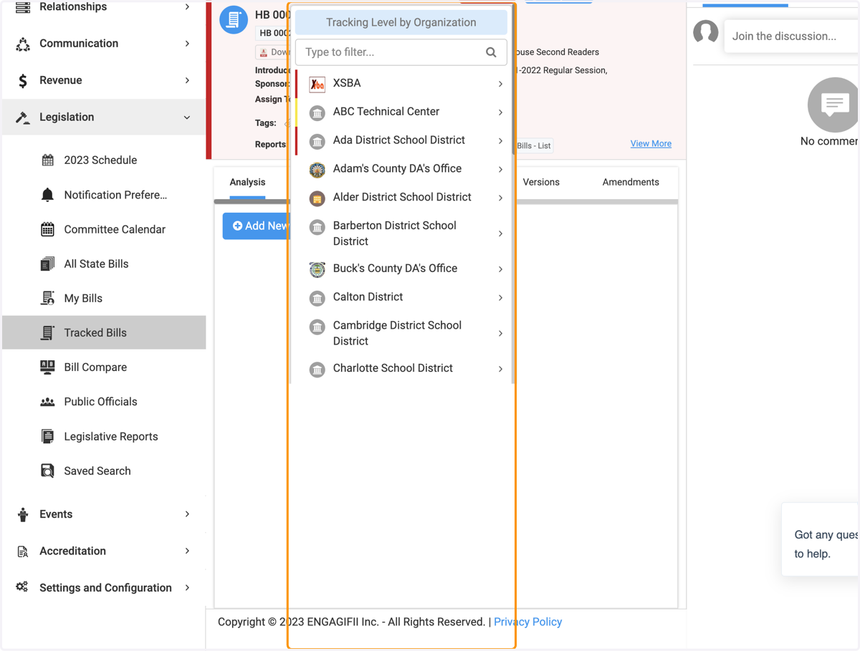Open the Versions tab
Screen dimensions: 860x651
[x=541, y=183]
